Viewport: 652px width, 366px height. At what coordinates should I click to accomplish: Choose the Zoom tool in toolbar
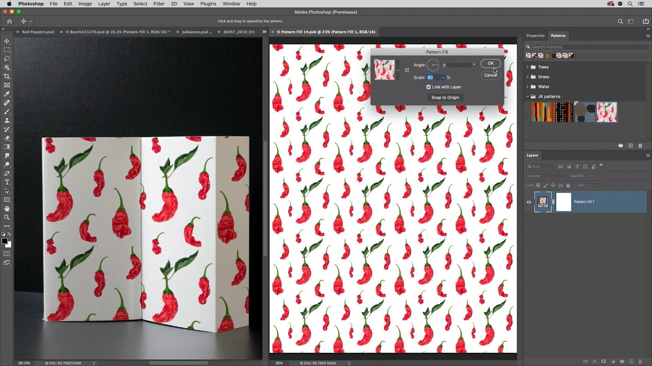(7, 217)
